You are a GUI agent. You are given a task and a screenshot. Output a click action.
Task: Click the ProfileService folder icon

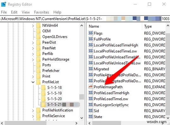point(38,116)
